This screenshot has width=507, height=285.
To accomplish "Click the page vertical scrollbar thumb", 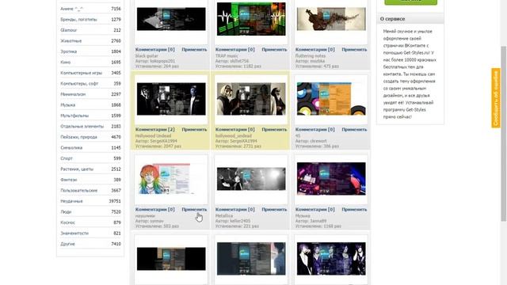I will pos(504,134).
